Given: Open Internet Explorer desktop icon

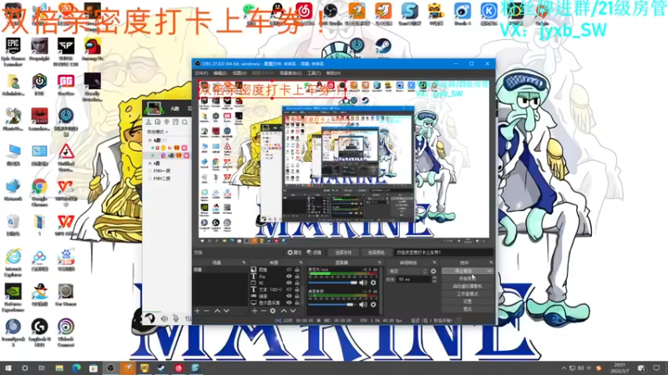Looking at the screenshot, I should (x=13, y=262).
